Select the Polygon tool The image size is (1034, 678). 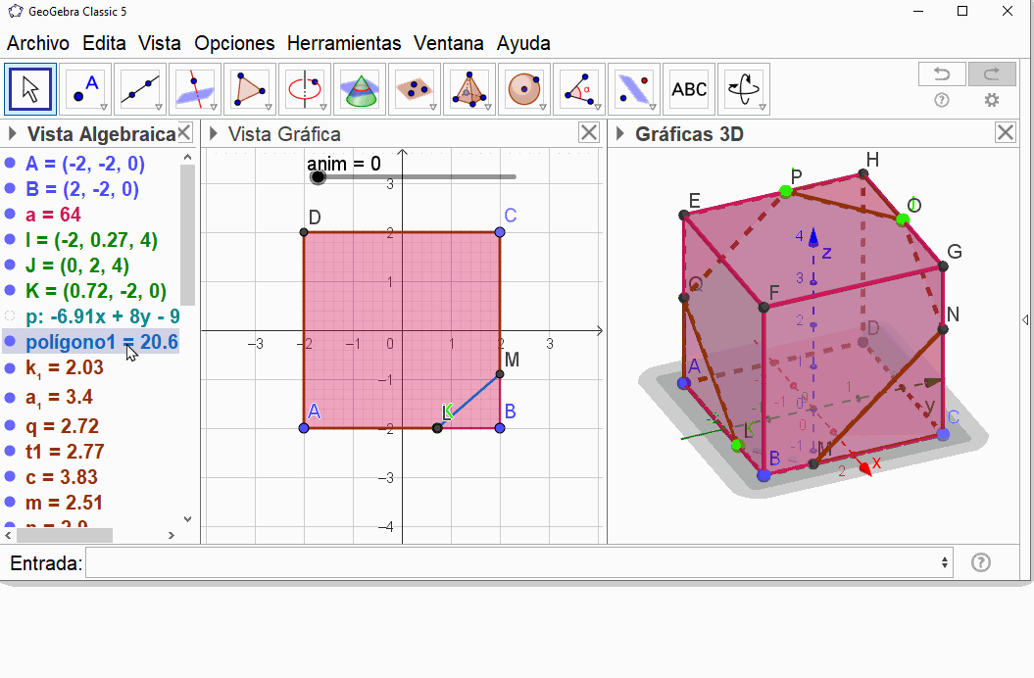pos(250,89)
